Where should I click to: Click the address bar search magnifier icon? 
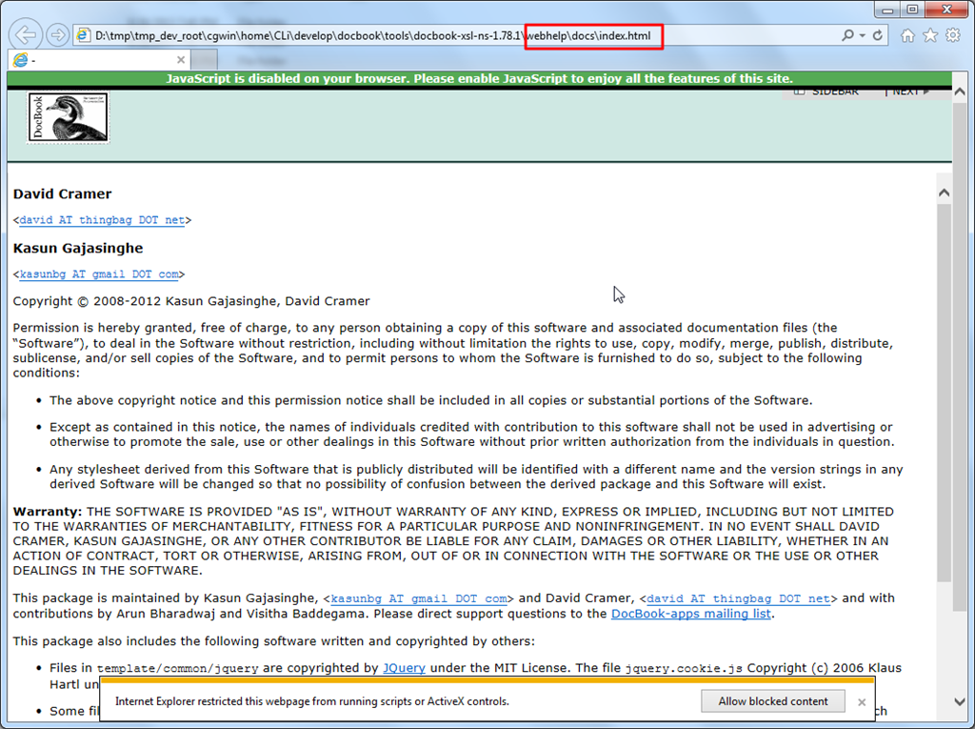pos(847,35)
